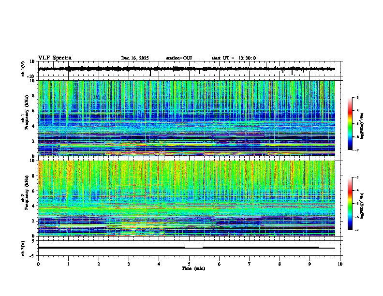Screen dimensions: 383x296
Task: Click the ch.2 'Frequency (kHz)' axis label
Action: click(27, 192)
